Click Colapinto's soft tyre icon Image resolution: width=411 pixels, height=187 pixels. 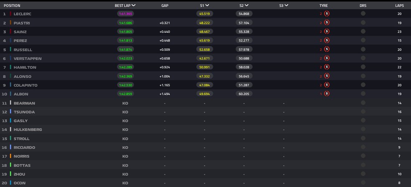coord(327,85)
